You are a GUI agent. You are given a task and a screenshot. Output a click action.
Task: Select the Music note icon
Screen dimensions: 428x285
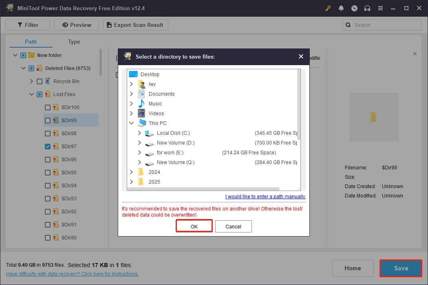click(x=141, y=104)
